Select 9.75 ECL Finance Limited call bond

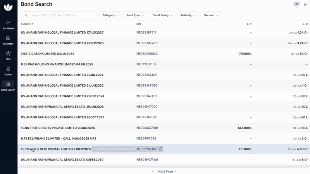point(59,138)
